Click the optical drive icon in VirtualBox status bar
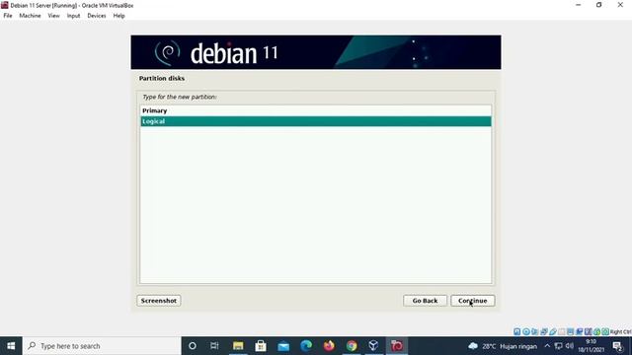 (x=526, y=331)
